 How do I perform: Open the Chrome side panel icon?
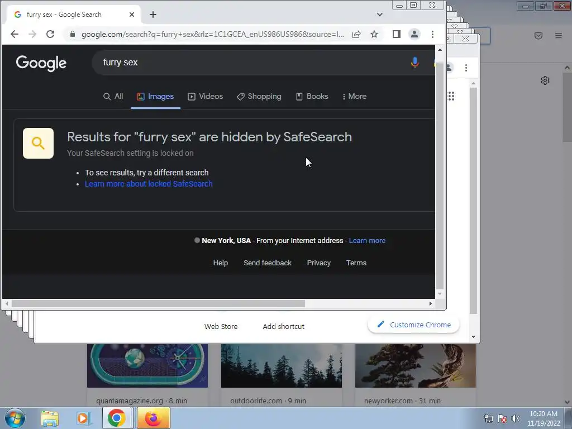click(397, 34)
